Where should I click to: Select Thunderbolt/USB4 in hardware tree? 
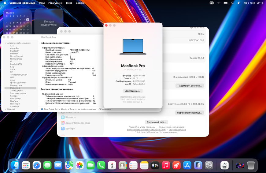19,75
